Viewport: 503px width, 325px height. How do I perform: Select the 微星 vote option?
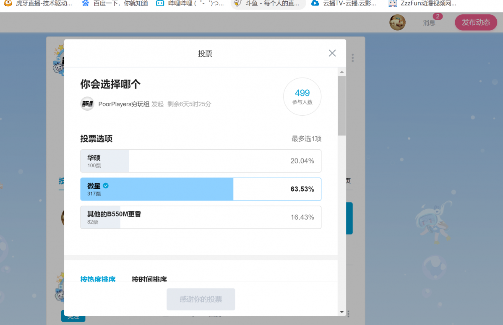pos(201,189)
